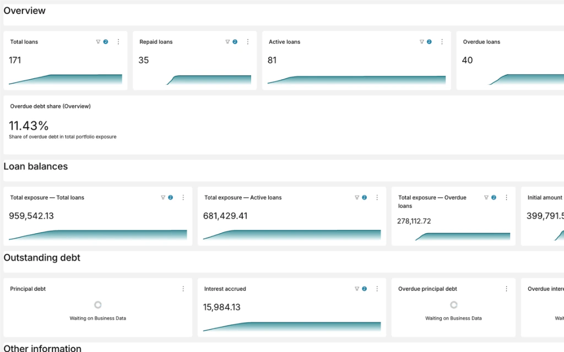Image resolution: width=564 pixels, height=352 pixels.
Task: Open three-dot menu on Total exposure — Active loans
Action: [x=377, y=197]
